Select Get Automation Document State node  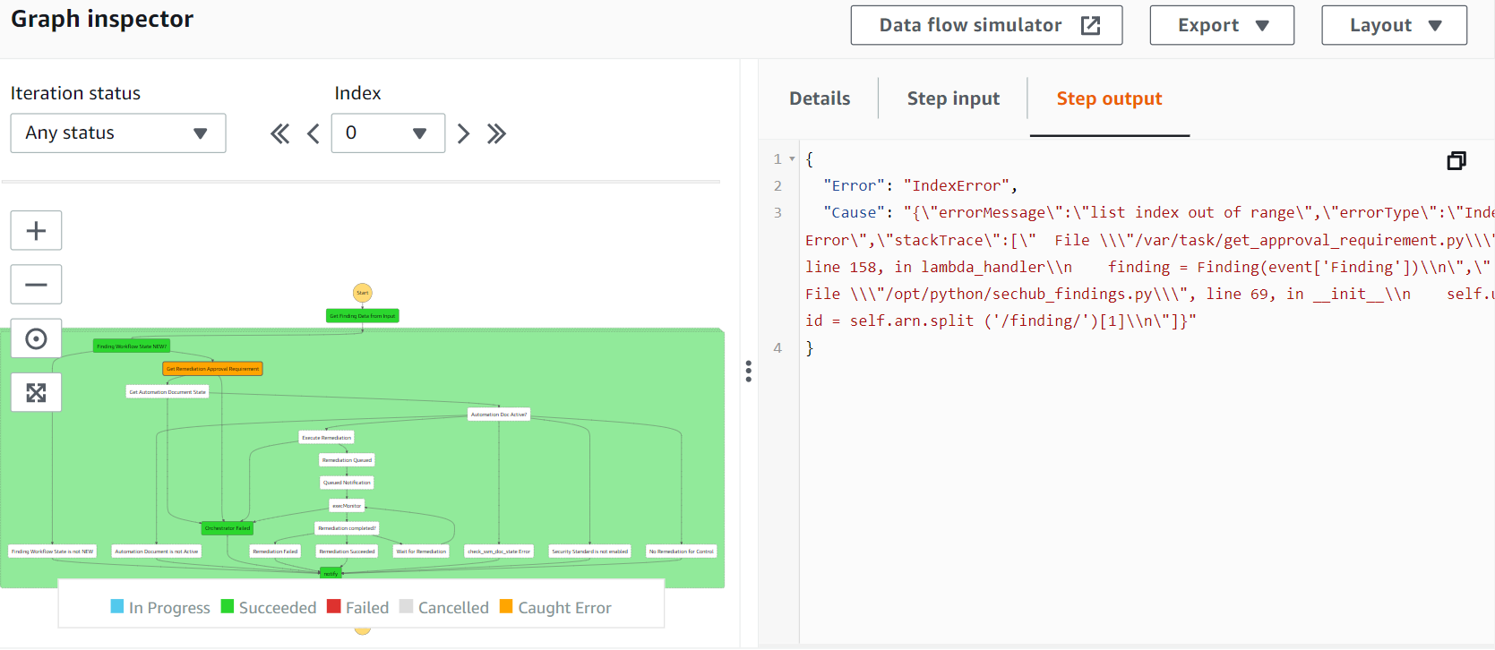(168, 392)
